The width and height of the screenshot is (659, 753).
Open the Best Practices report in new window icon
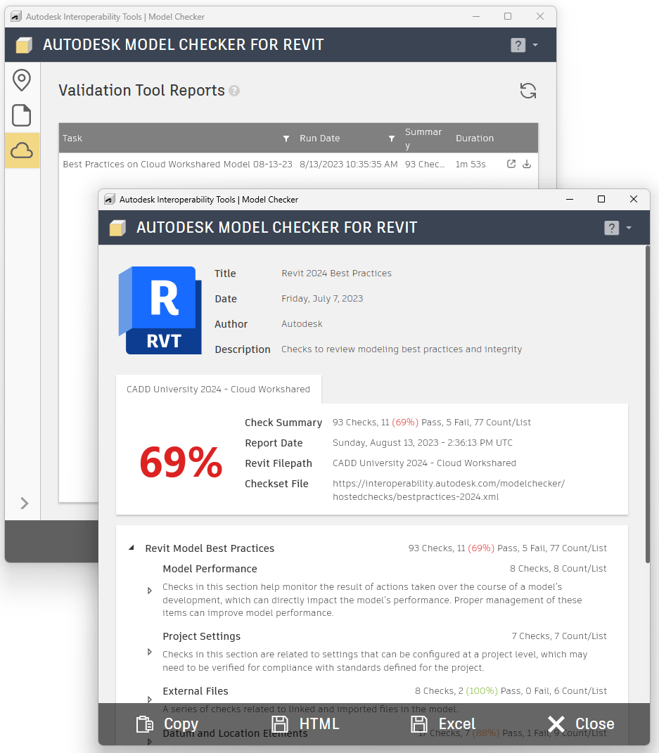511,164
